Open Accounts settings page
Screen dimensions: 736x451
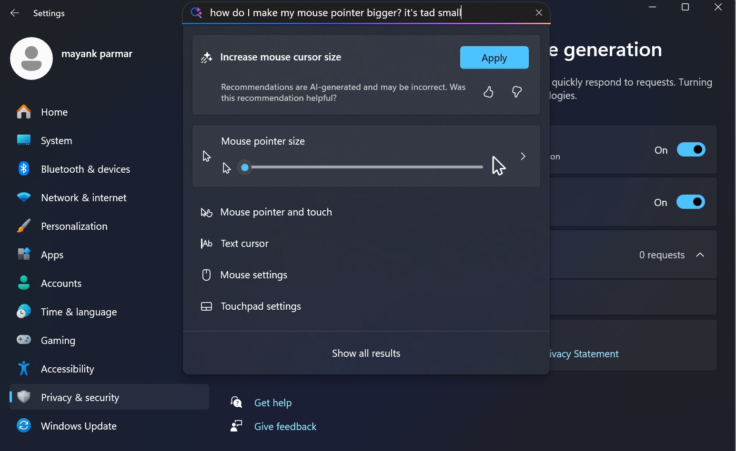[x=109, y=283]
